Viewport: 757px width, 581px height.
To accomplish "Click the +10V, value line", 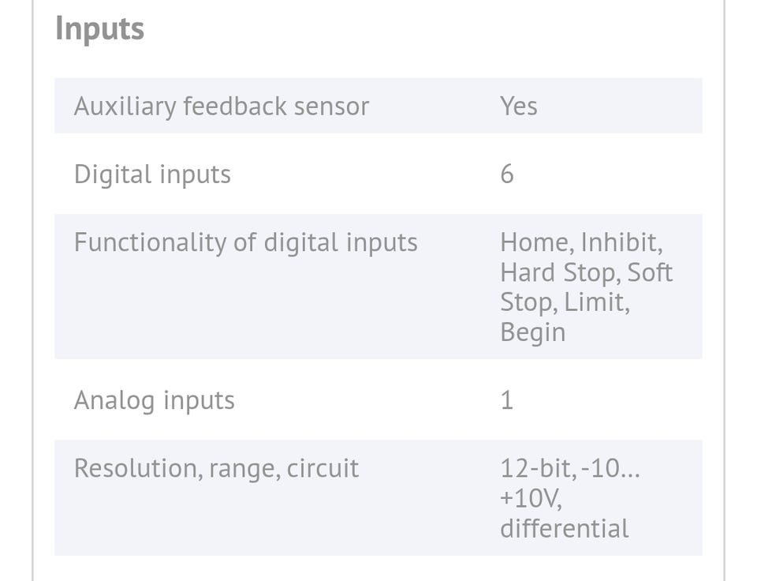I will 531,498.
